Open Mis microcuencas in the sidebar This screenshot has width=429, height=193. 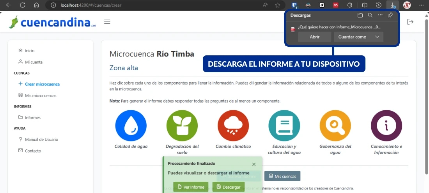(x=41, y=96)
